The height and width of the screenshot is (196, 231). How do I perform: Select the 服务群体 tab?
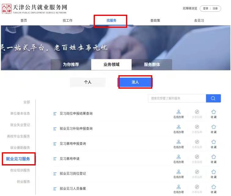(152, 65)
